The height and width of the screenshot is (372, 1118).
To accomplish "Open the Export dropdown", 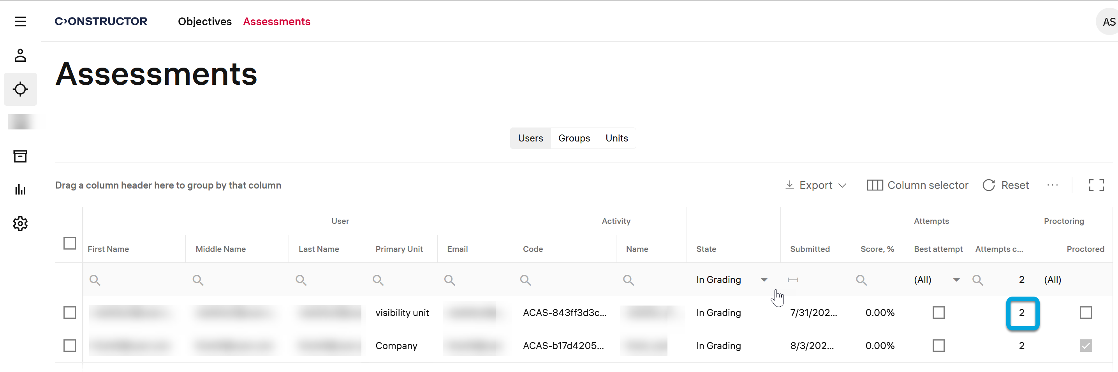I will pyautogui.click(x=816, y=185).
